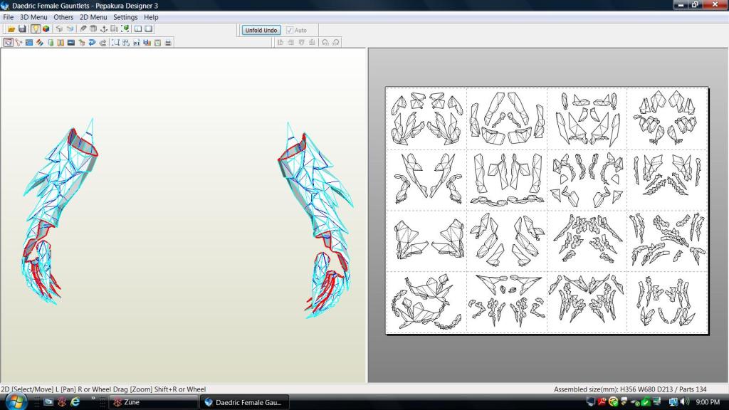Screen dimensions: 729x410
Task: Click the anchor icon in toolbar
Action: pos(104,28)
